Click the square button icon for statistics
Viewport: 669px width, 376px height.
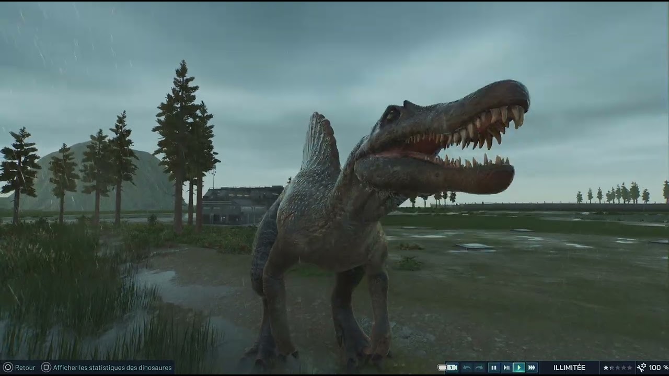pos(46,368)
